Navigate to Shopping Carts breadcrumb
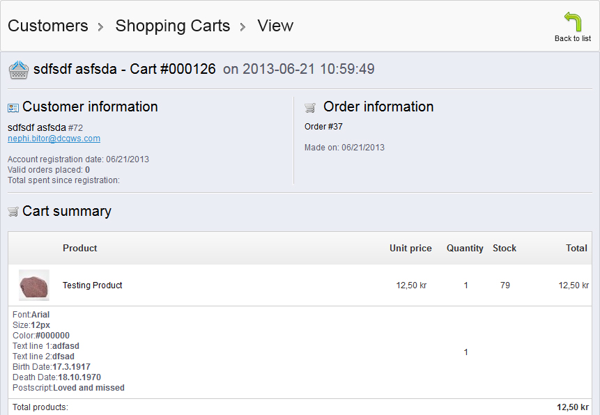This screenshot has width=600, height=415. pos(172,26)
